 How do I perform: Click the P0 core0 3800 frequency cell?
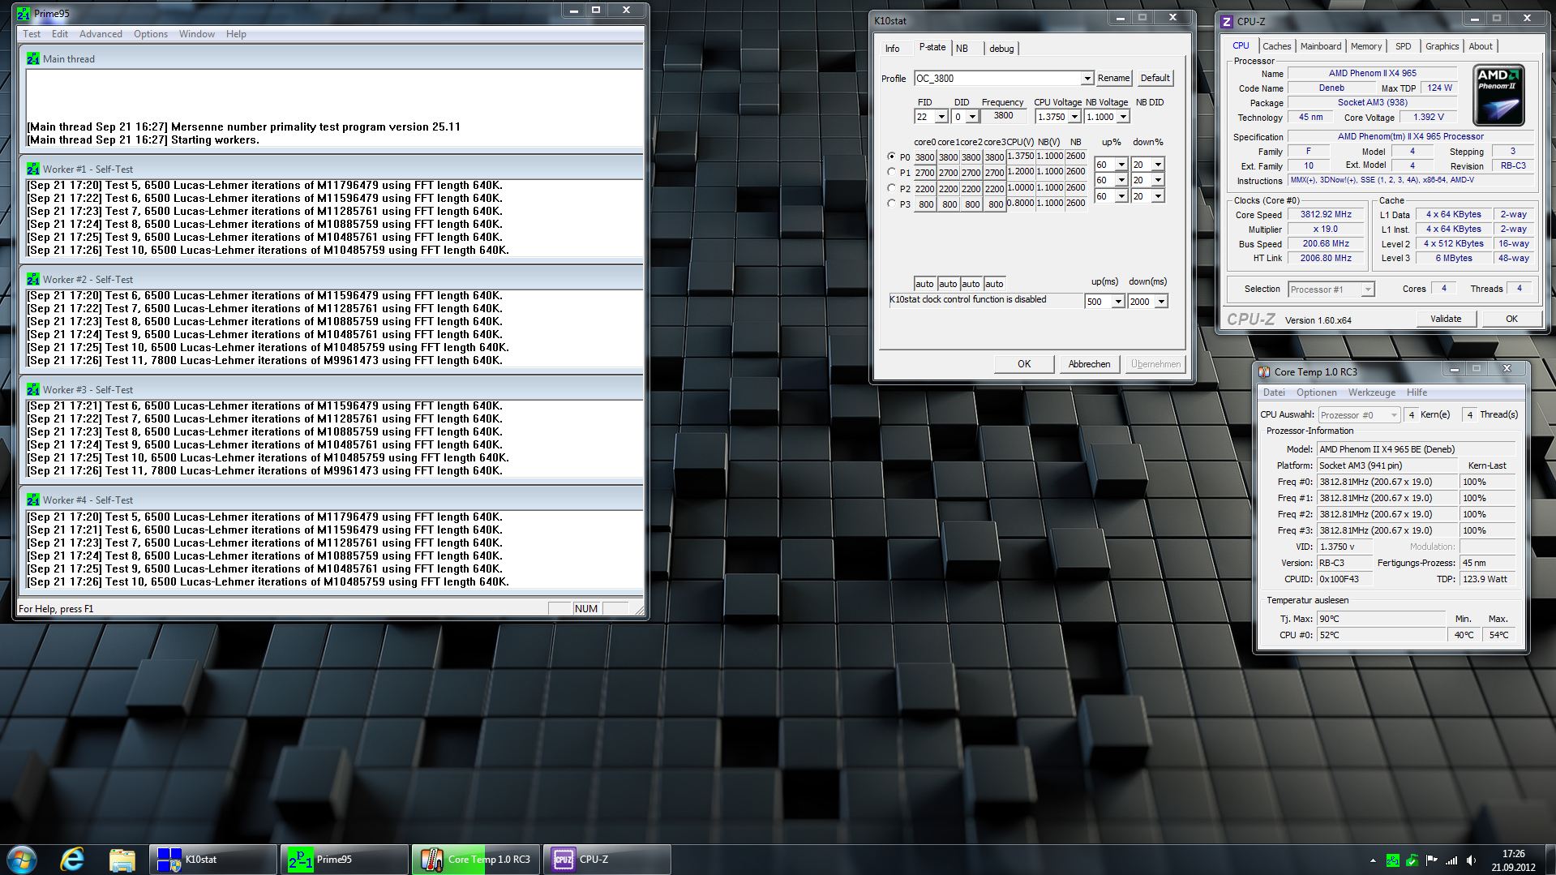coord(924,157)
